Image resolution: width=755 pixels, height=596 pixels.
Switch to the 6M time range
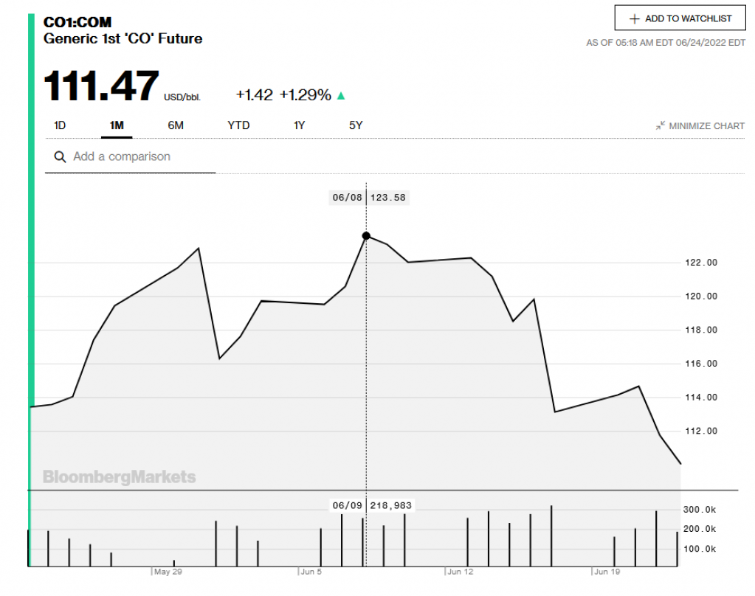tap(176, 125)
